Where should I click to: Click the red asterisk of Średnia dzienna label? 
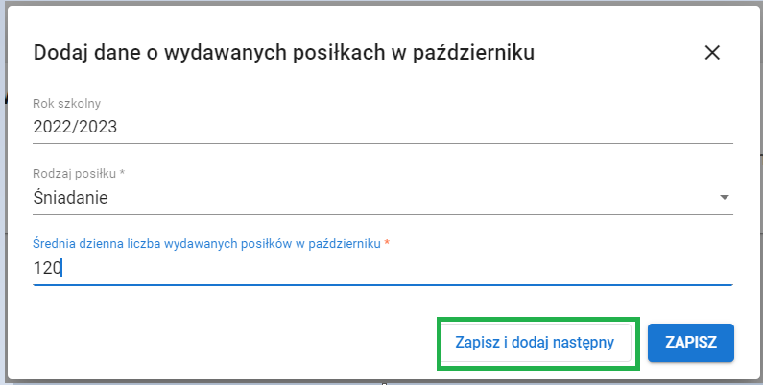pyautogui.click(x=387, y=244)
